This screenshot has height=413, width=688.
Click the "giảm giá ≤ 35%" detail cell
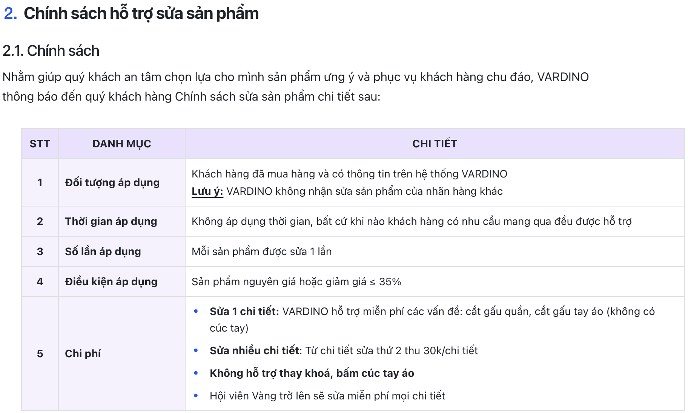point(296,282)
